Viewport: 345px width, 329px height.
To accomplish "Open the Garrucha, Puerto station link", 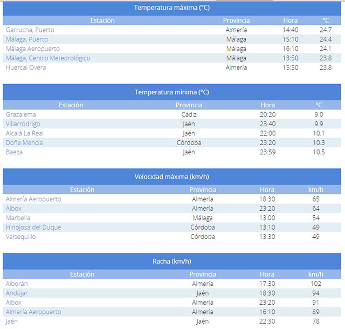I will pyautogui.click(x=30, y=30).
